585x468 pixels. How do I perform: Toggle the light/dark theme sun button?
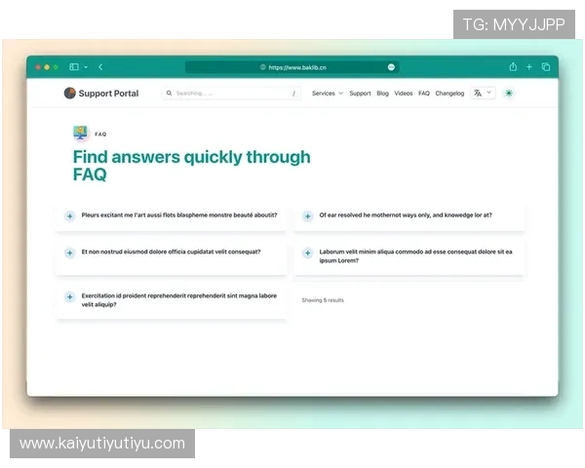(x=509, y=93)
